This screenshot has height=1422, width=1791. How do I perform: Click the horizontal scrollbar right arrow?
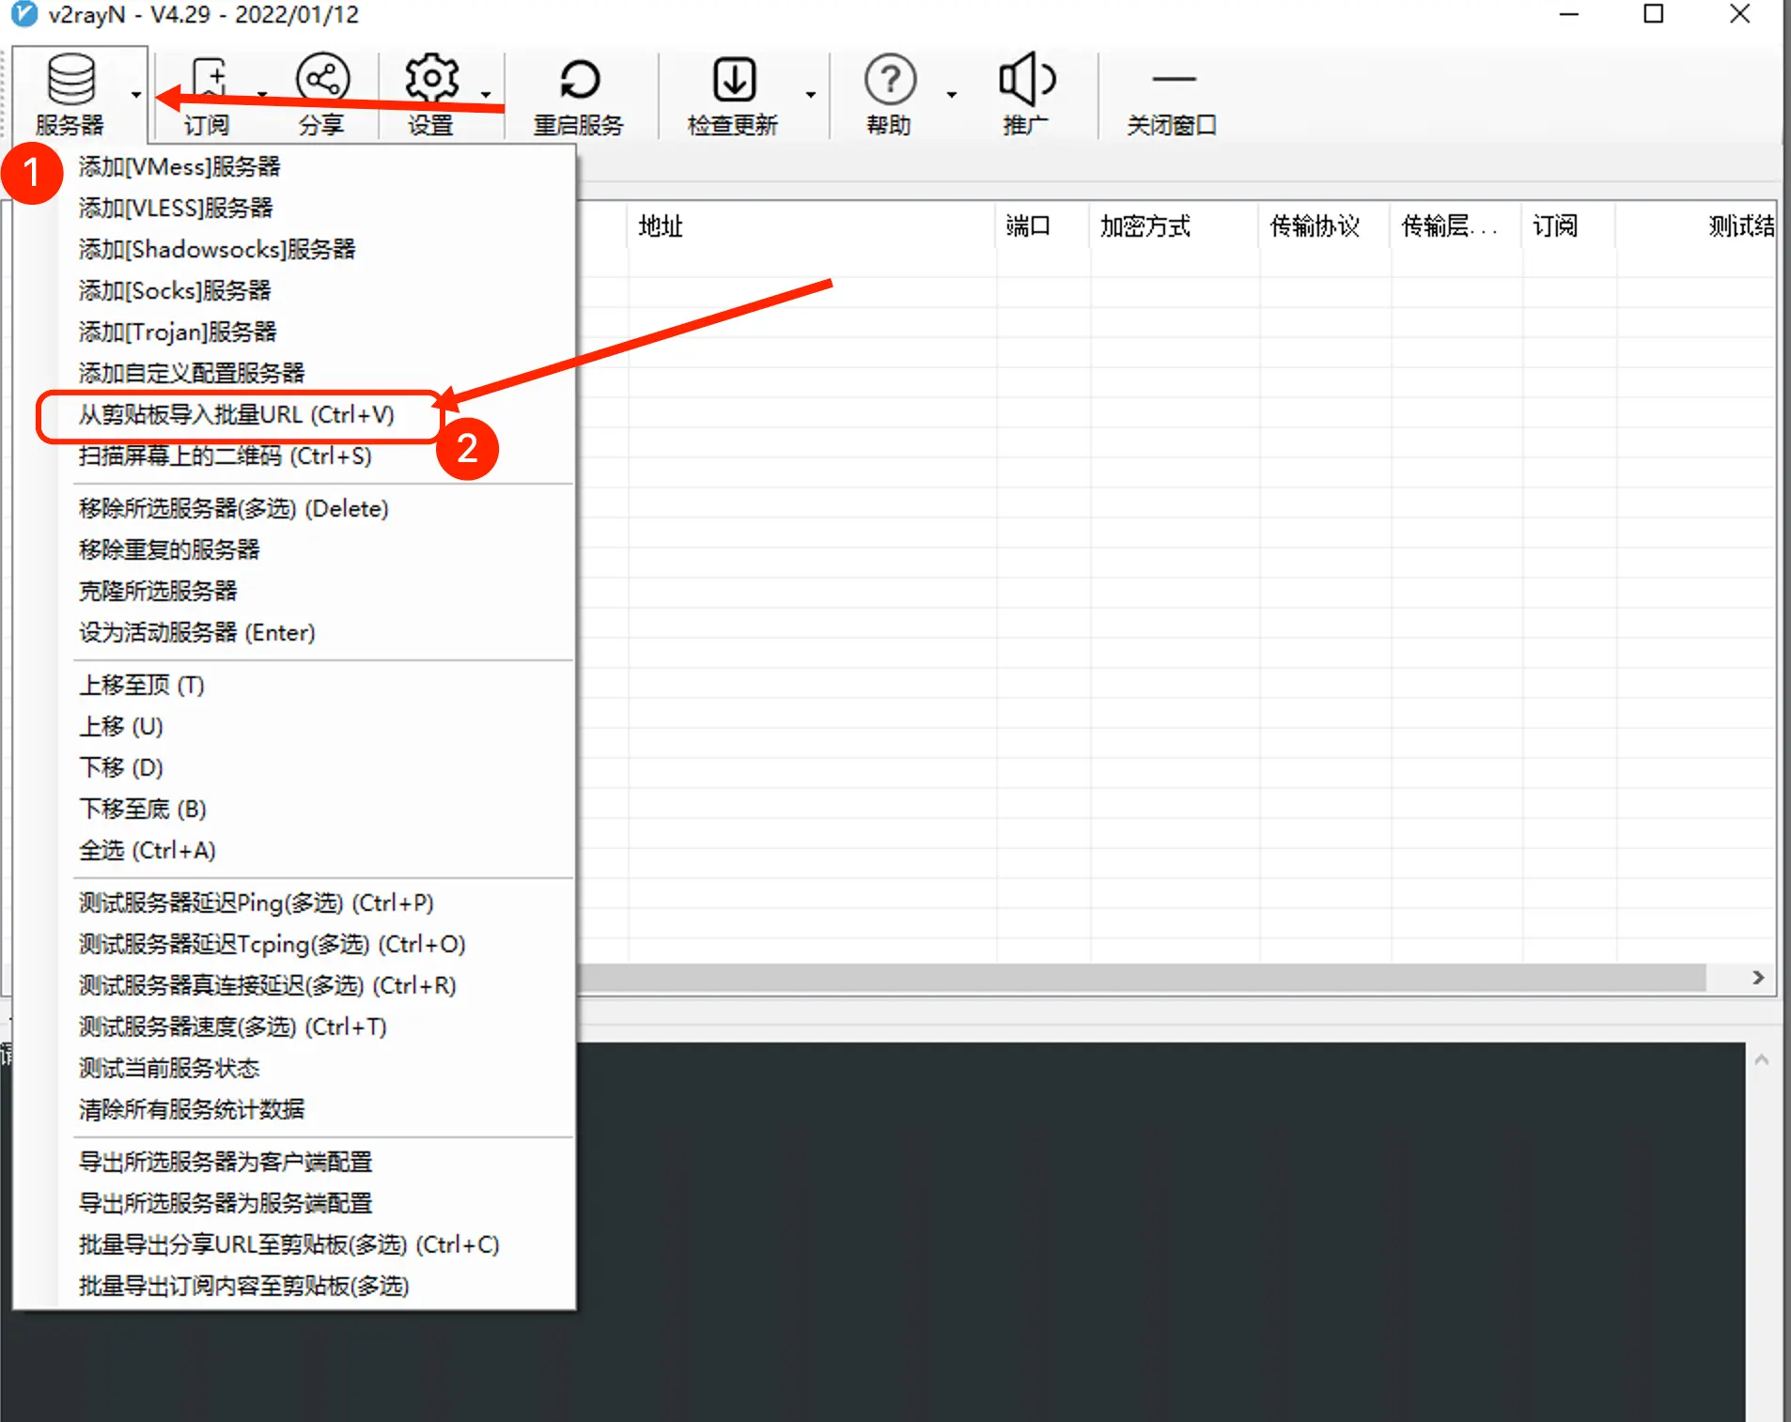click(1758, 978)
